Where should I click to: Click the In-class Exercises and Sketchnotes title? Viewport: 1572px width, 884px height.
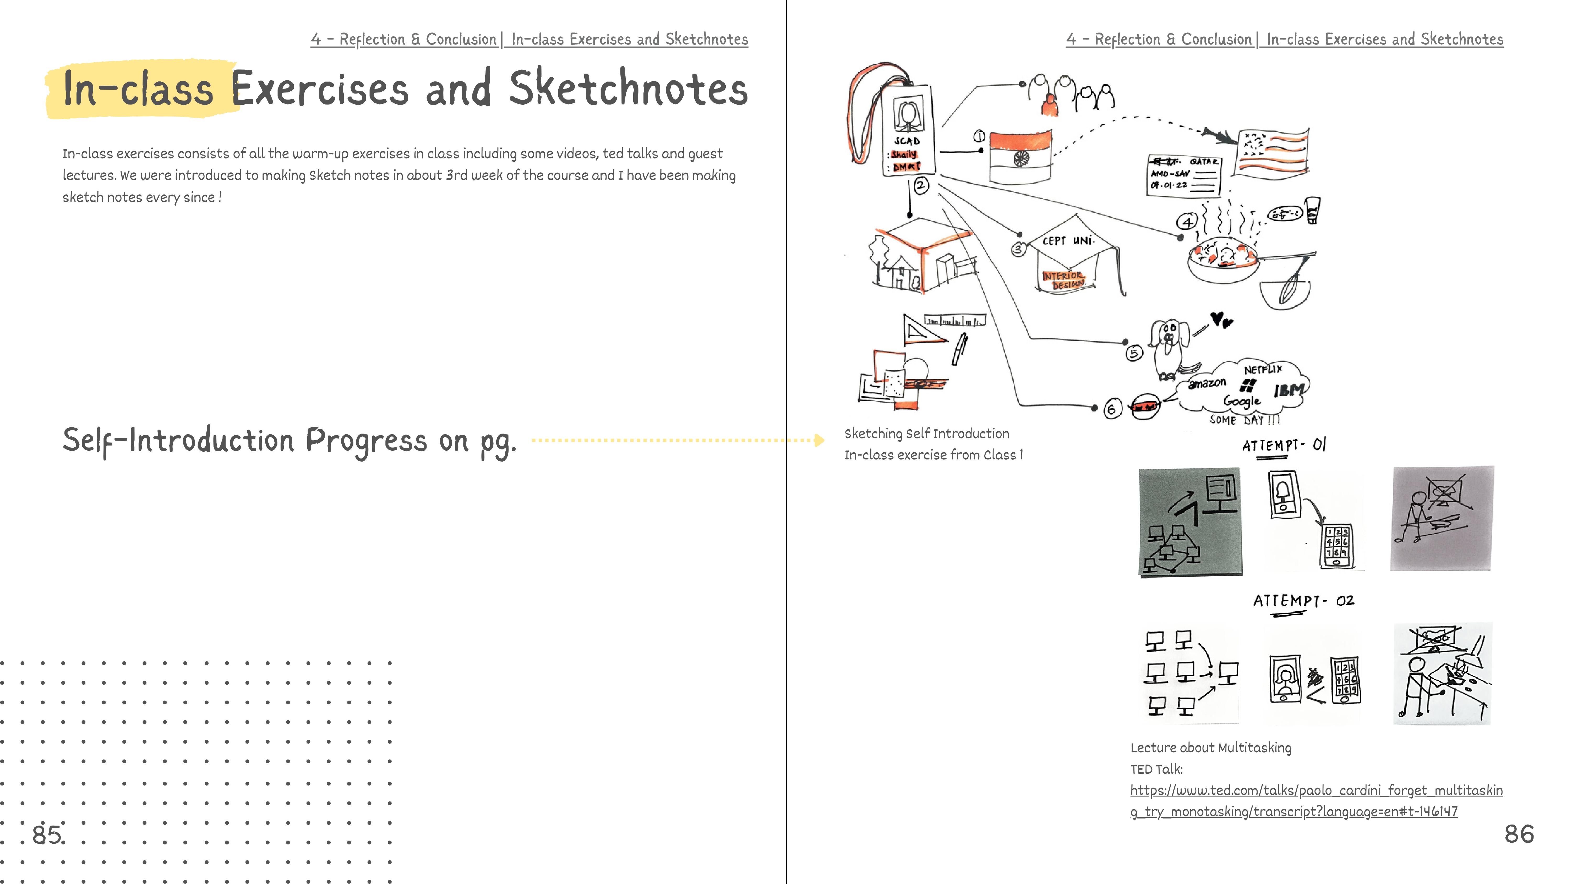tap(405, 89)
